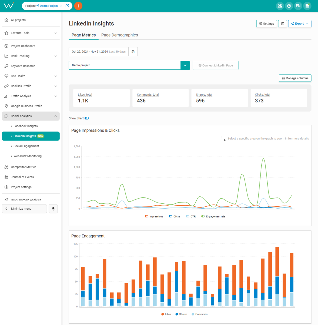The height and width of the screenshot is (325, 318).
Task: Click the Likes legend color dot
Action: click(163, 314)
